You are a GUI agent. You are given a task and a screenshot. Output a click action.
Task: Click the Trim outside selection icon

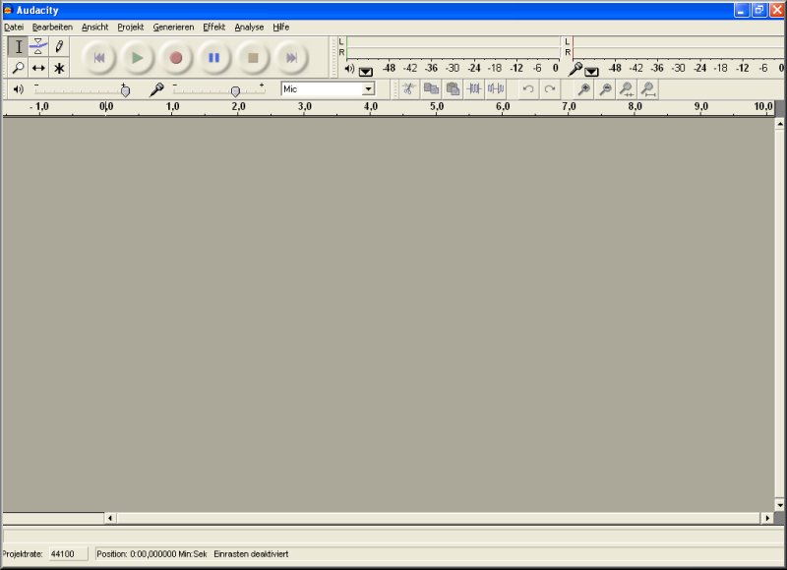coord(474,89)
